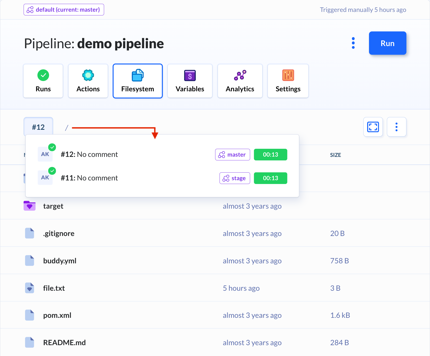Click the 5 hours ago date of file.txt

(241, 288)
